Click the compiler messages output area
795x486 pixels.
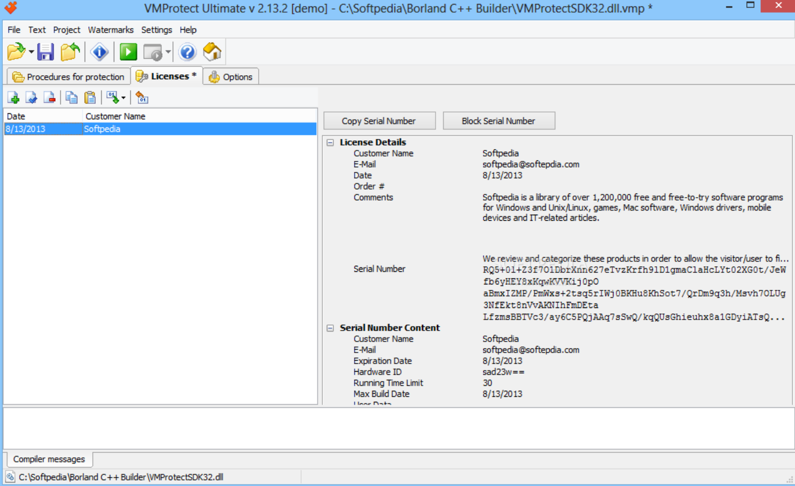click(x=399, y=428)
